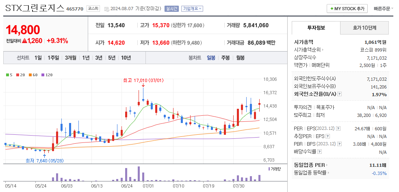The image size is (399, 192).
Task: Click the current price 14,800
Action: pyautogui.click(x=23, y=30)
